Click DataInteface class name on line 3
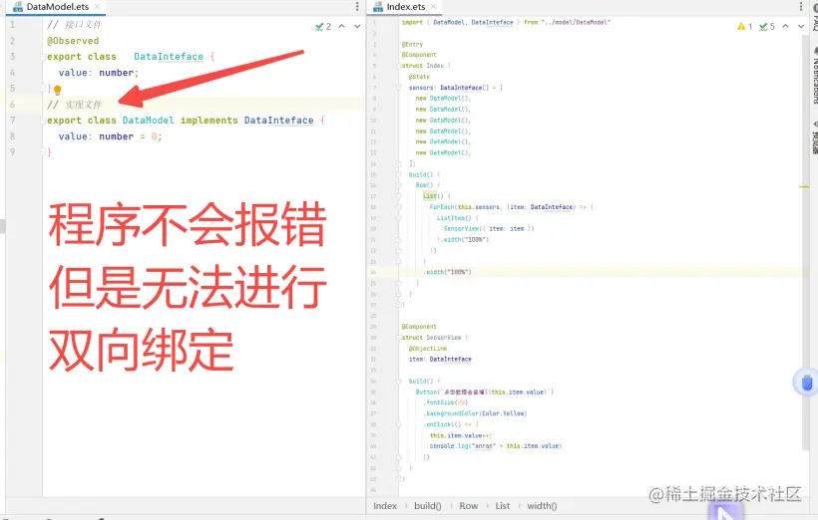Viewport: 818px width, 520px height. pyautogui.click(x=169, y=56)
